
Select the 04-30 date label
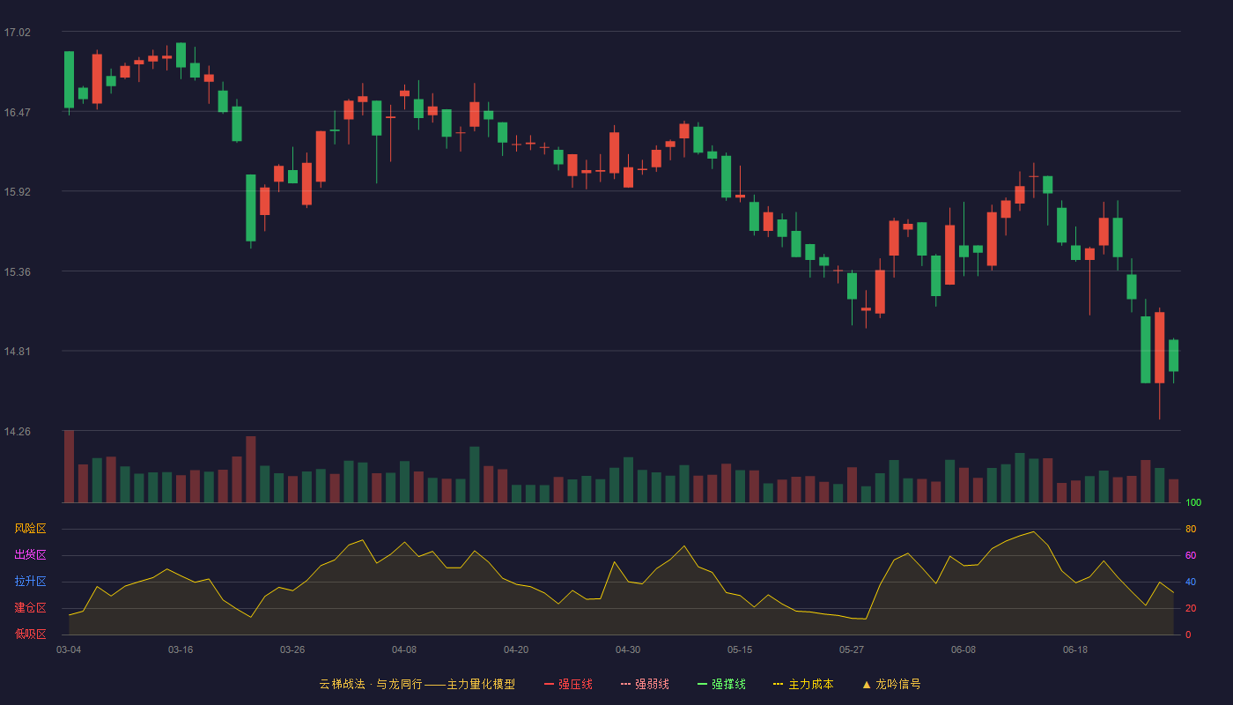[628, 649]
